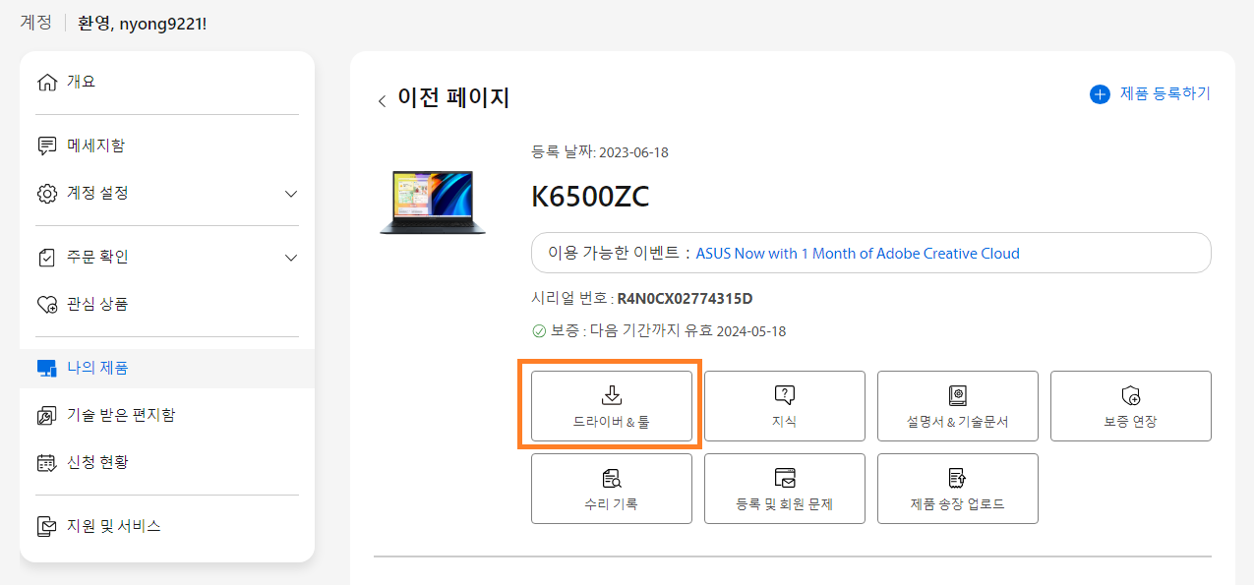
Task: Click the calendar icon beside 신청 현황
Action: pos(46,463)
